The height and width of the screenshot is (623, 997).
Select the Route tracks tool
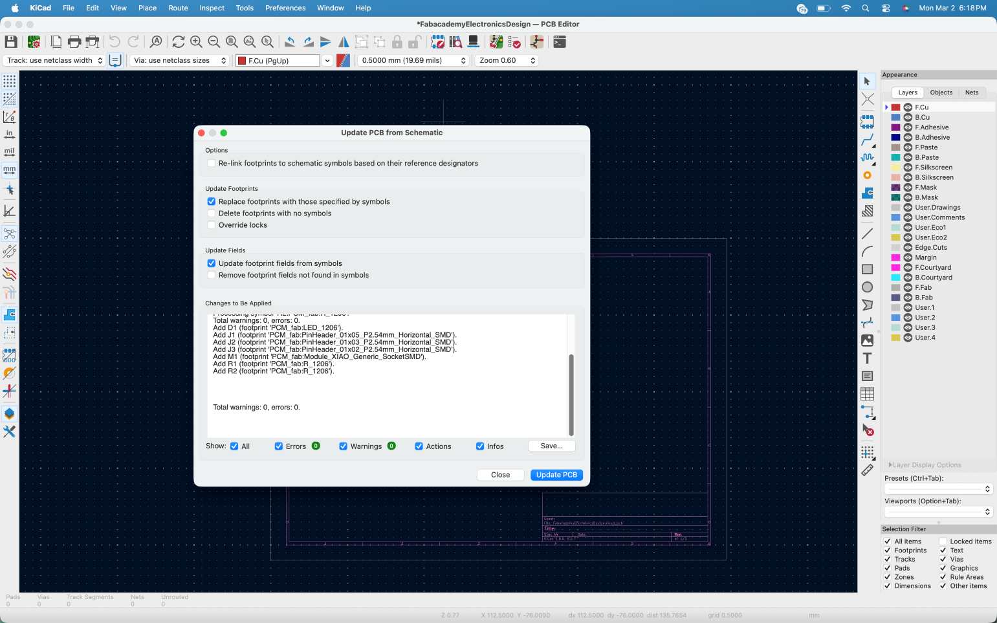867,140
